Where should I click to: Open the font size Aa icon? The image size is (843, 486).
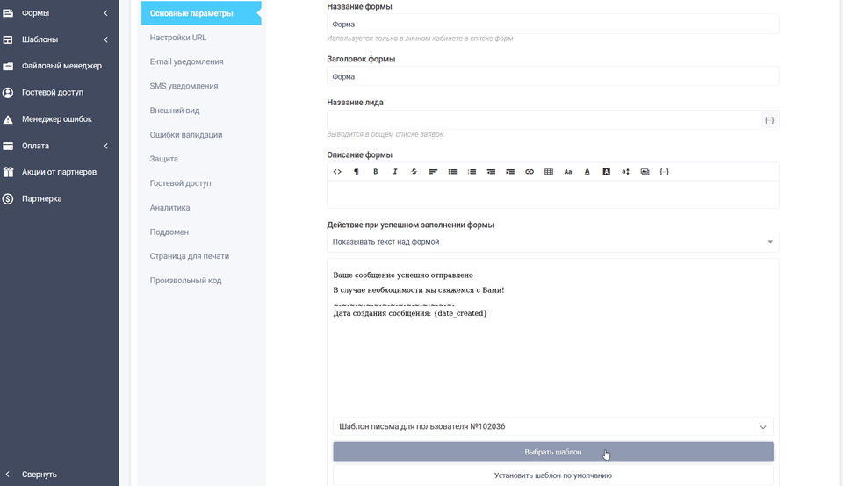click(568, 172)
